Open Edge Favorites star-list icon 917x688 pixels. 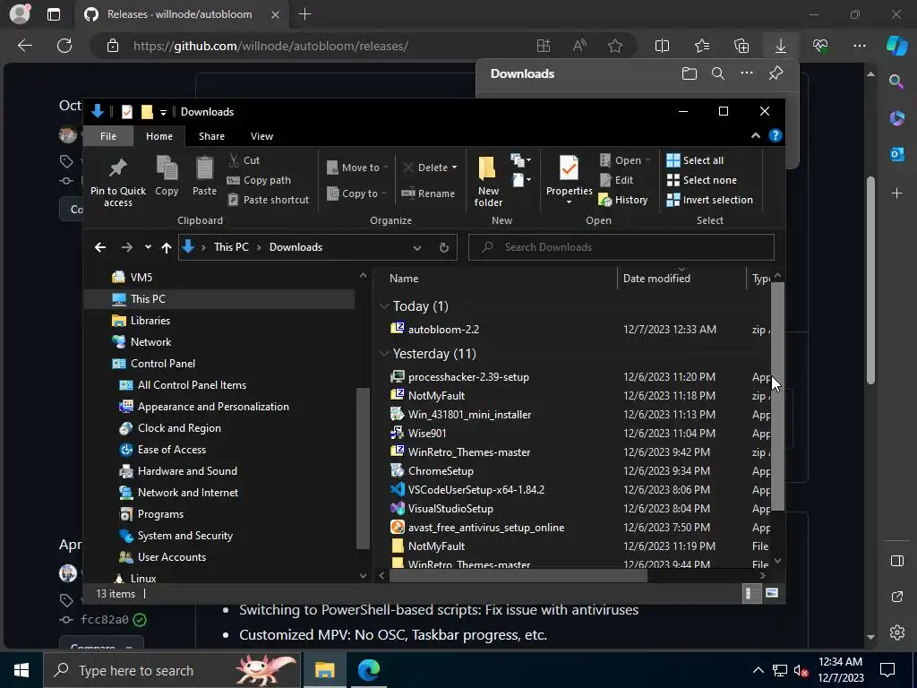(702, 46)
